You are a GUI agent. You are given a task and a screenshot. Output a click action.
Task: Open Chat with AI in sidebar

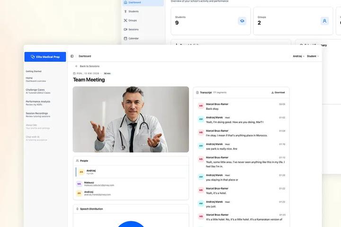(36, 139)
